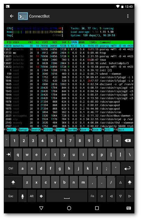Select F3 Search in htop footer
141x220 pixels.
click(x=34, y=130)
